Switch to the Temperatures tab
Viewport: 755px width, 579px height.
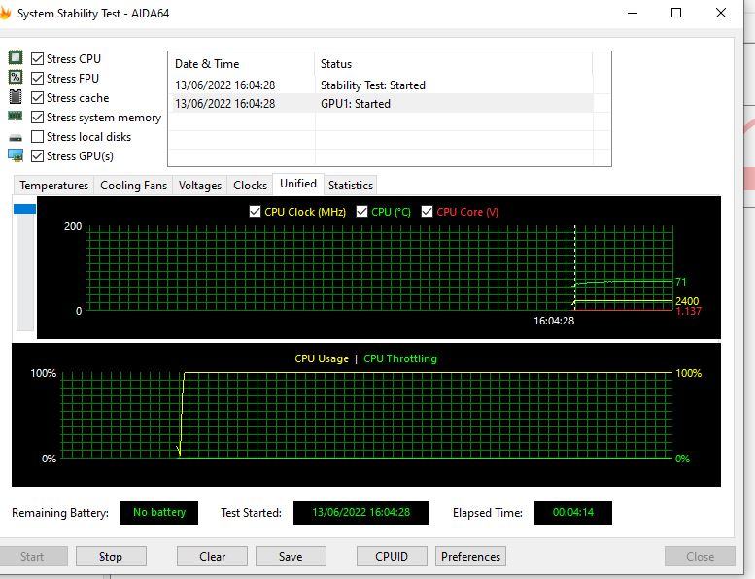(54, 186)
